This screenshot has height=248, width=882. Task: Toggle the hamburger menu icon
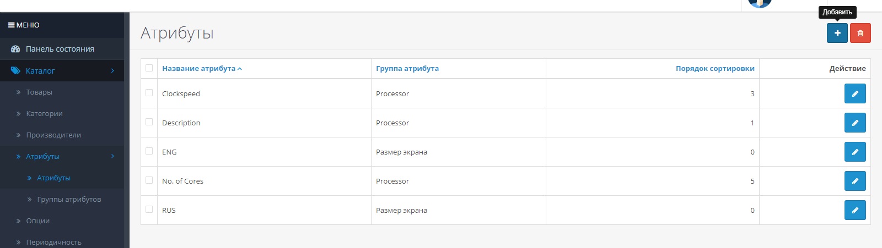tap(11, 25)
